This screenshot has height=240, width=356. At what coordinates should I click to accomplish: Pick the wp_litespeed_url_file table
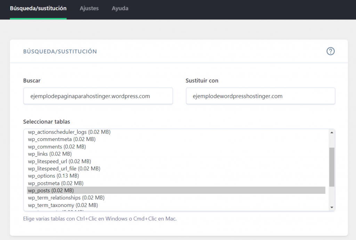click(x=64, y=168)
